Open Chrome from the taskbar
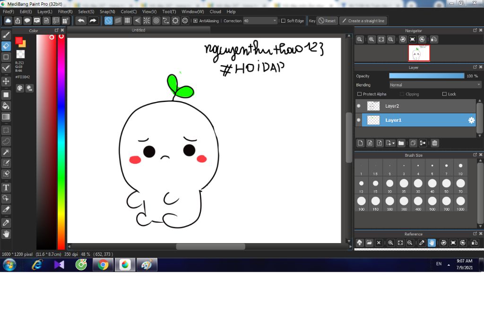Viewport: 484px width, 312px height. coord(103,265)
